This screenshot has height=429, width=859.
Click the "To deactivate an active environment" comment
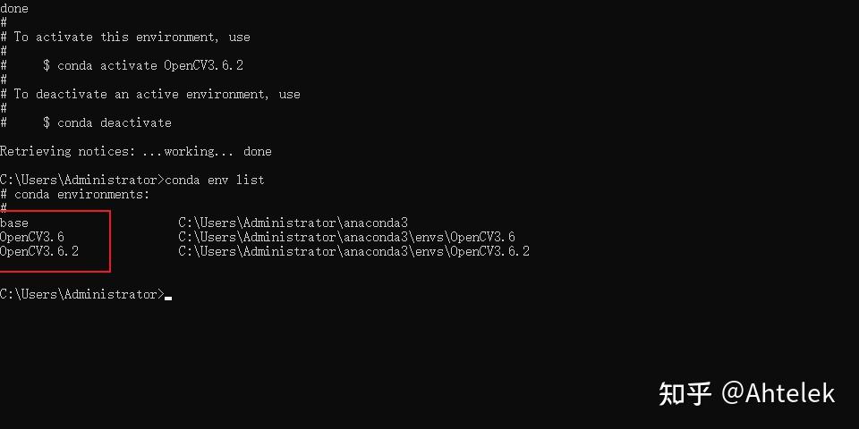pyautogui.click(x=157, y=94)
